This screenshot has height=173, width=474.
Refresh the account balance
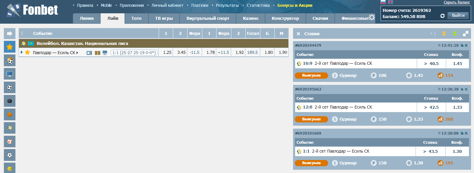point(443,16)
